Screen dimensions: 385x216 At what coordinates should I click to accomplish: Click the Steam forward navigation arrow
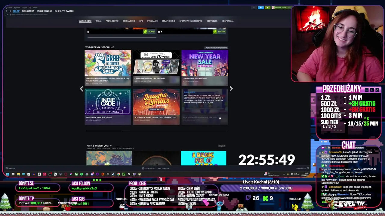click(x=10, y=11)
